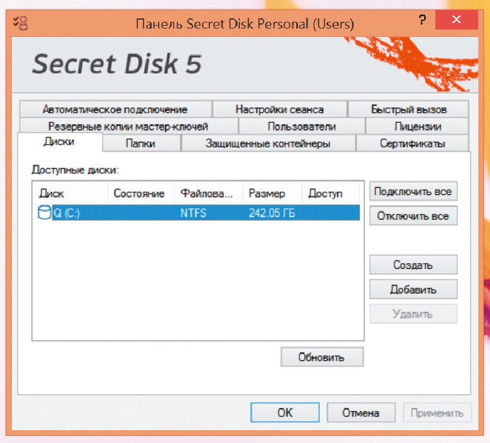
Task: Open the Автоматическое подключение tab
Action: [x=115, y=109]
